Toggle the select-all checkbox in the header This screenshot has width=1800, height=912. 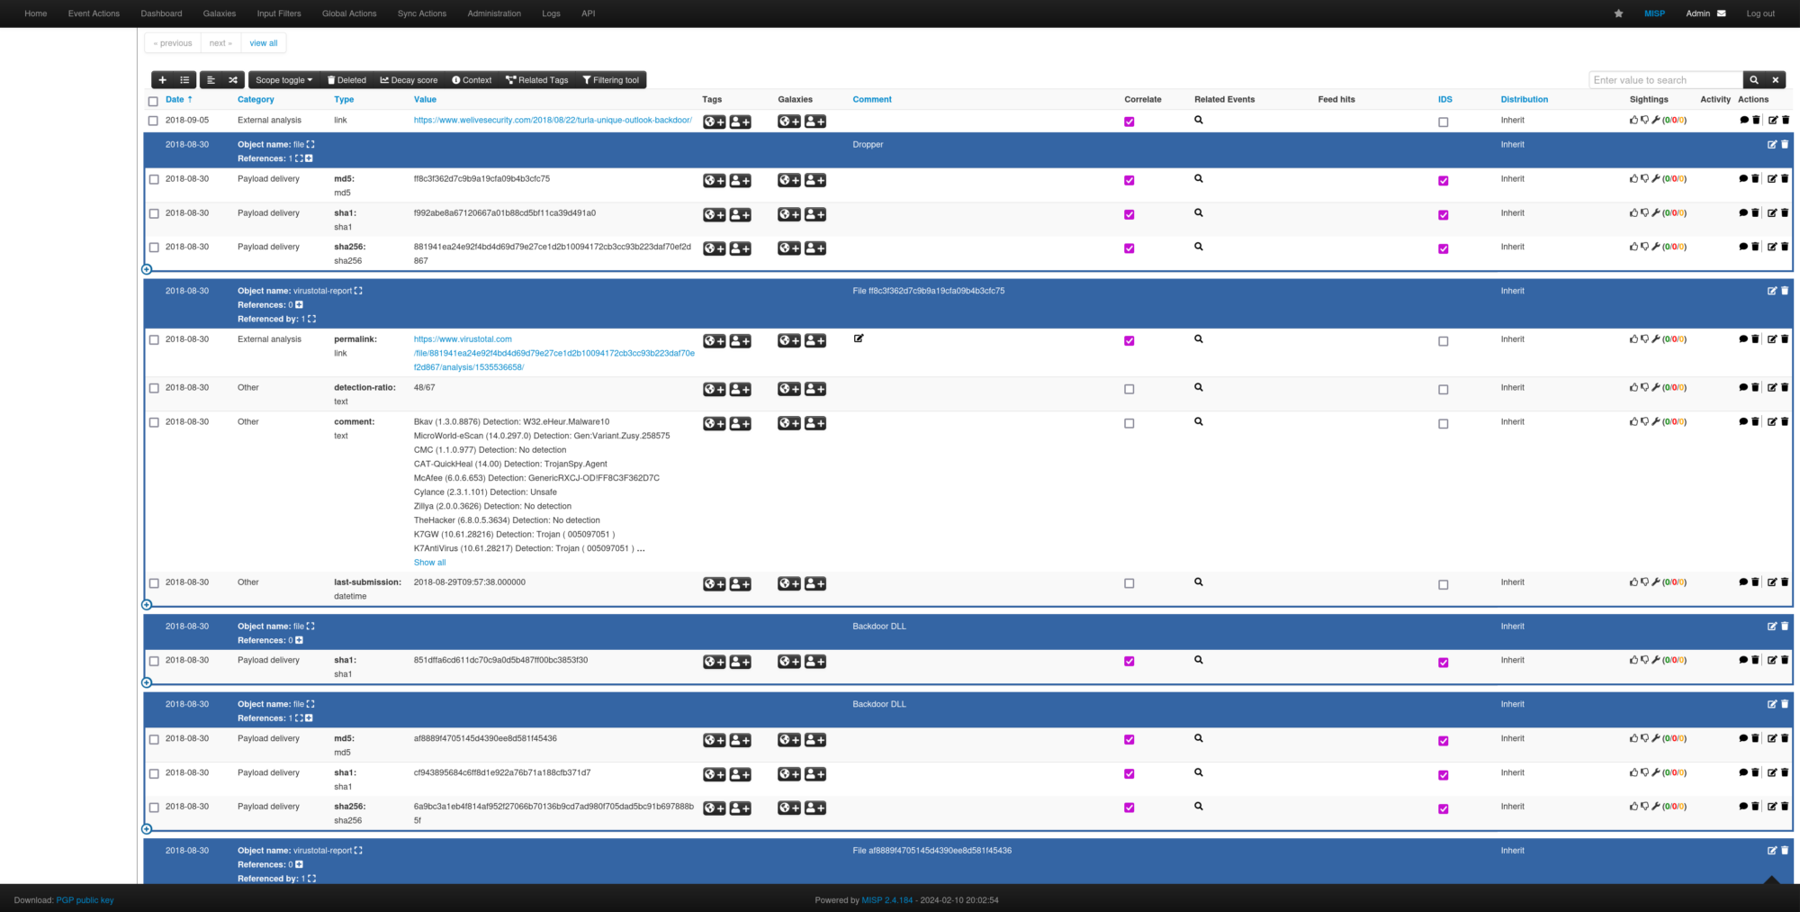153,101
